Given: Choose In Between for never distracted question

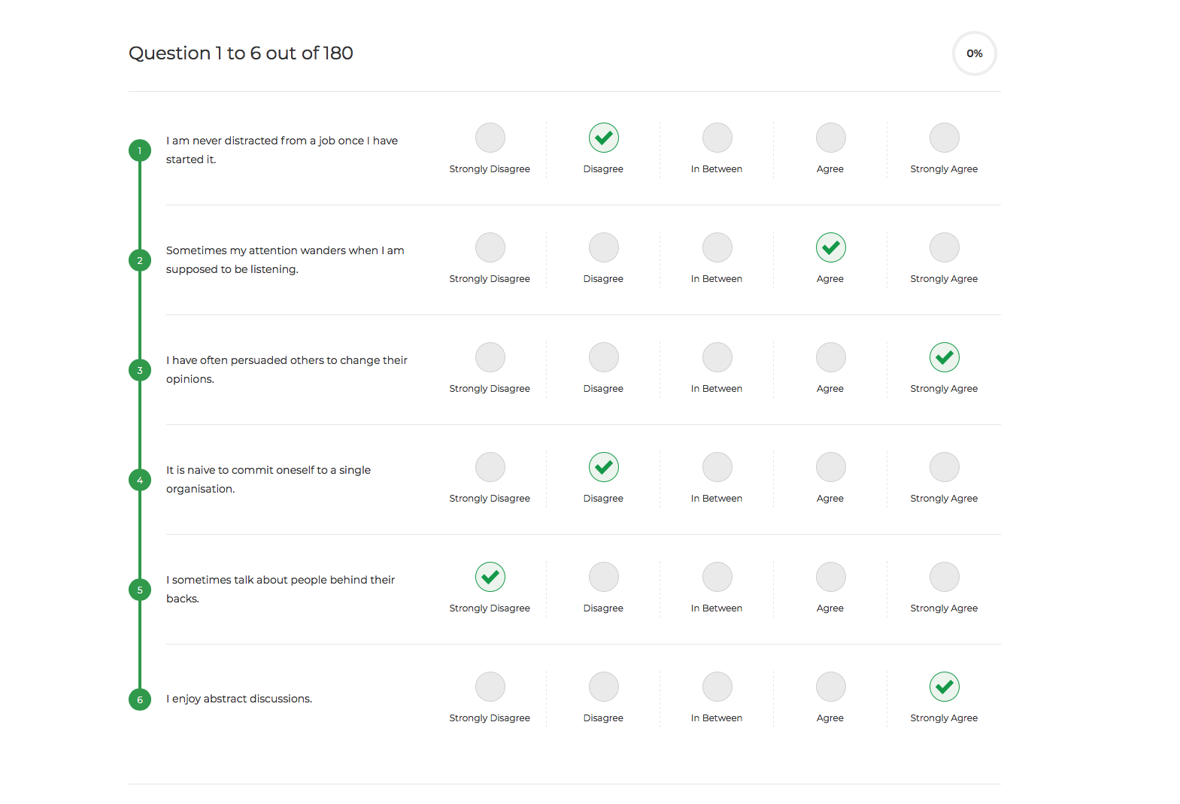Looking at the screenshot, I should coord(717,138).
